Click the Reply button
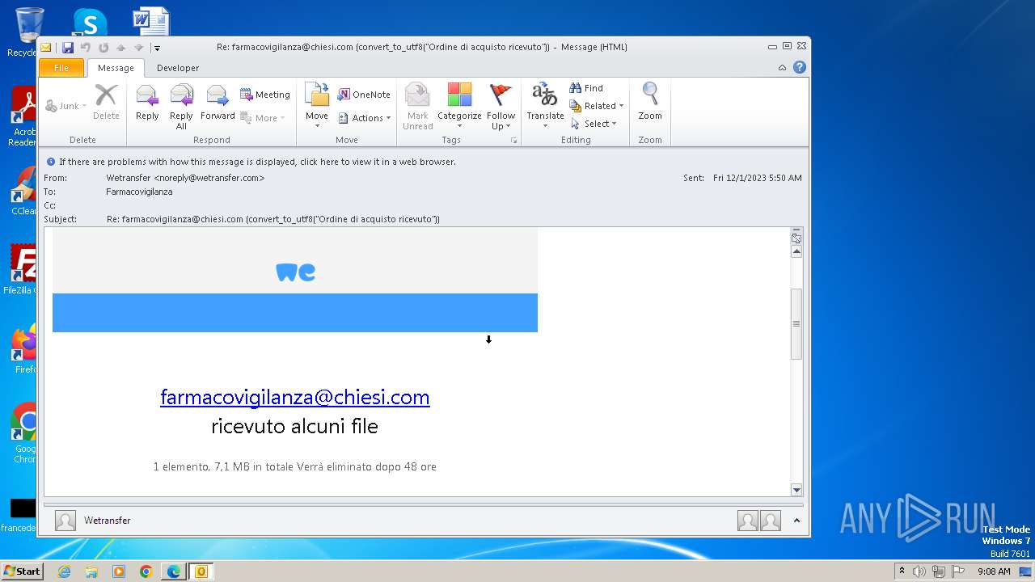This screenshot has height=582, width=1035. (x=147, y=102)
